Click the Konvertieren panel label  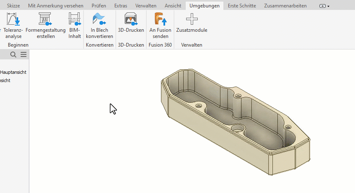[99, 45]
